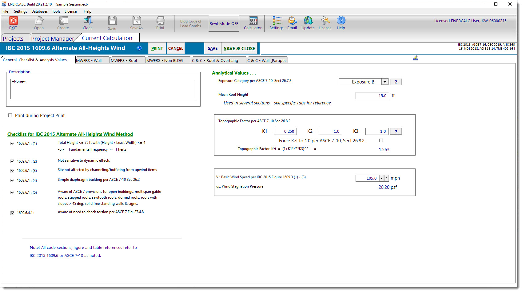This screenshot has height=292, width=522.
Task: Open the Exposure Category dropdown
Action: [x=385, y=82]
